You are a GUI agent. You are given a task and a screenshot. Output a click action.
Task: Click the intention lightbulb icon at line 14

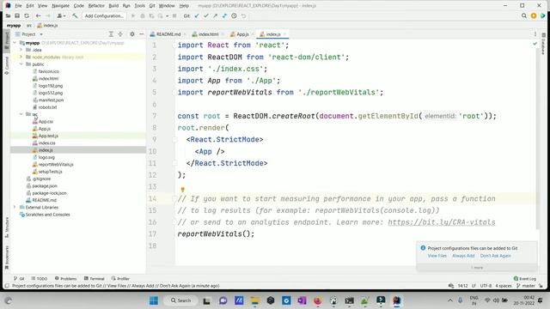[x=182, y=190]
